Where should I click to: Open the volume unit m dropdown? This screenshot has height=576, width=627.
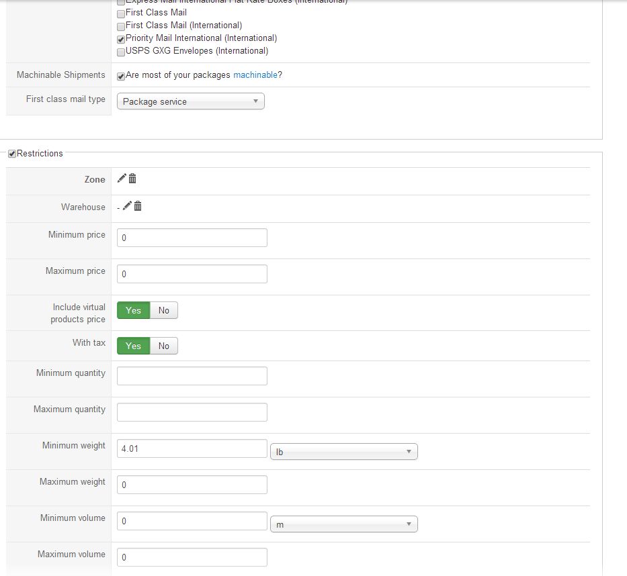pos(344,524)
